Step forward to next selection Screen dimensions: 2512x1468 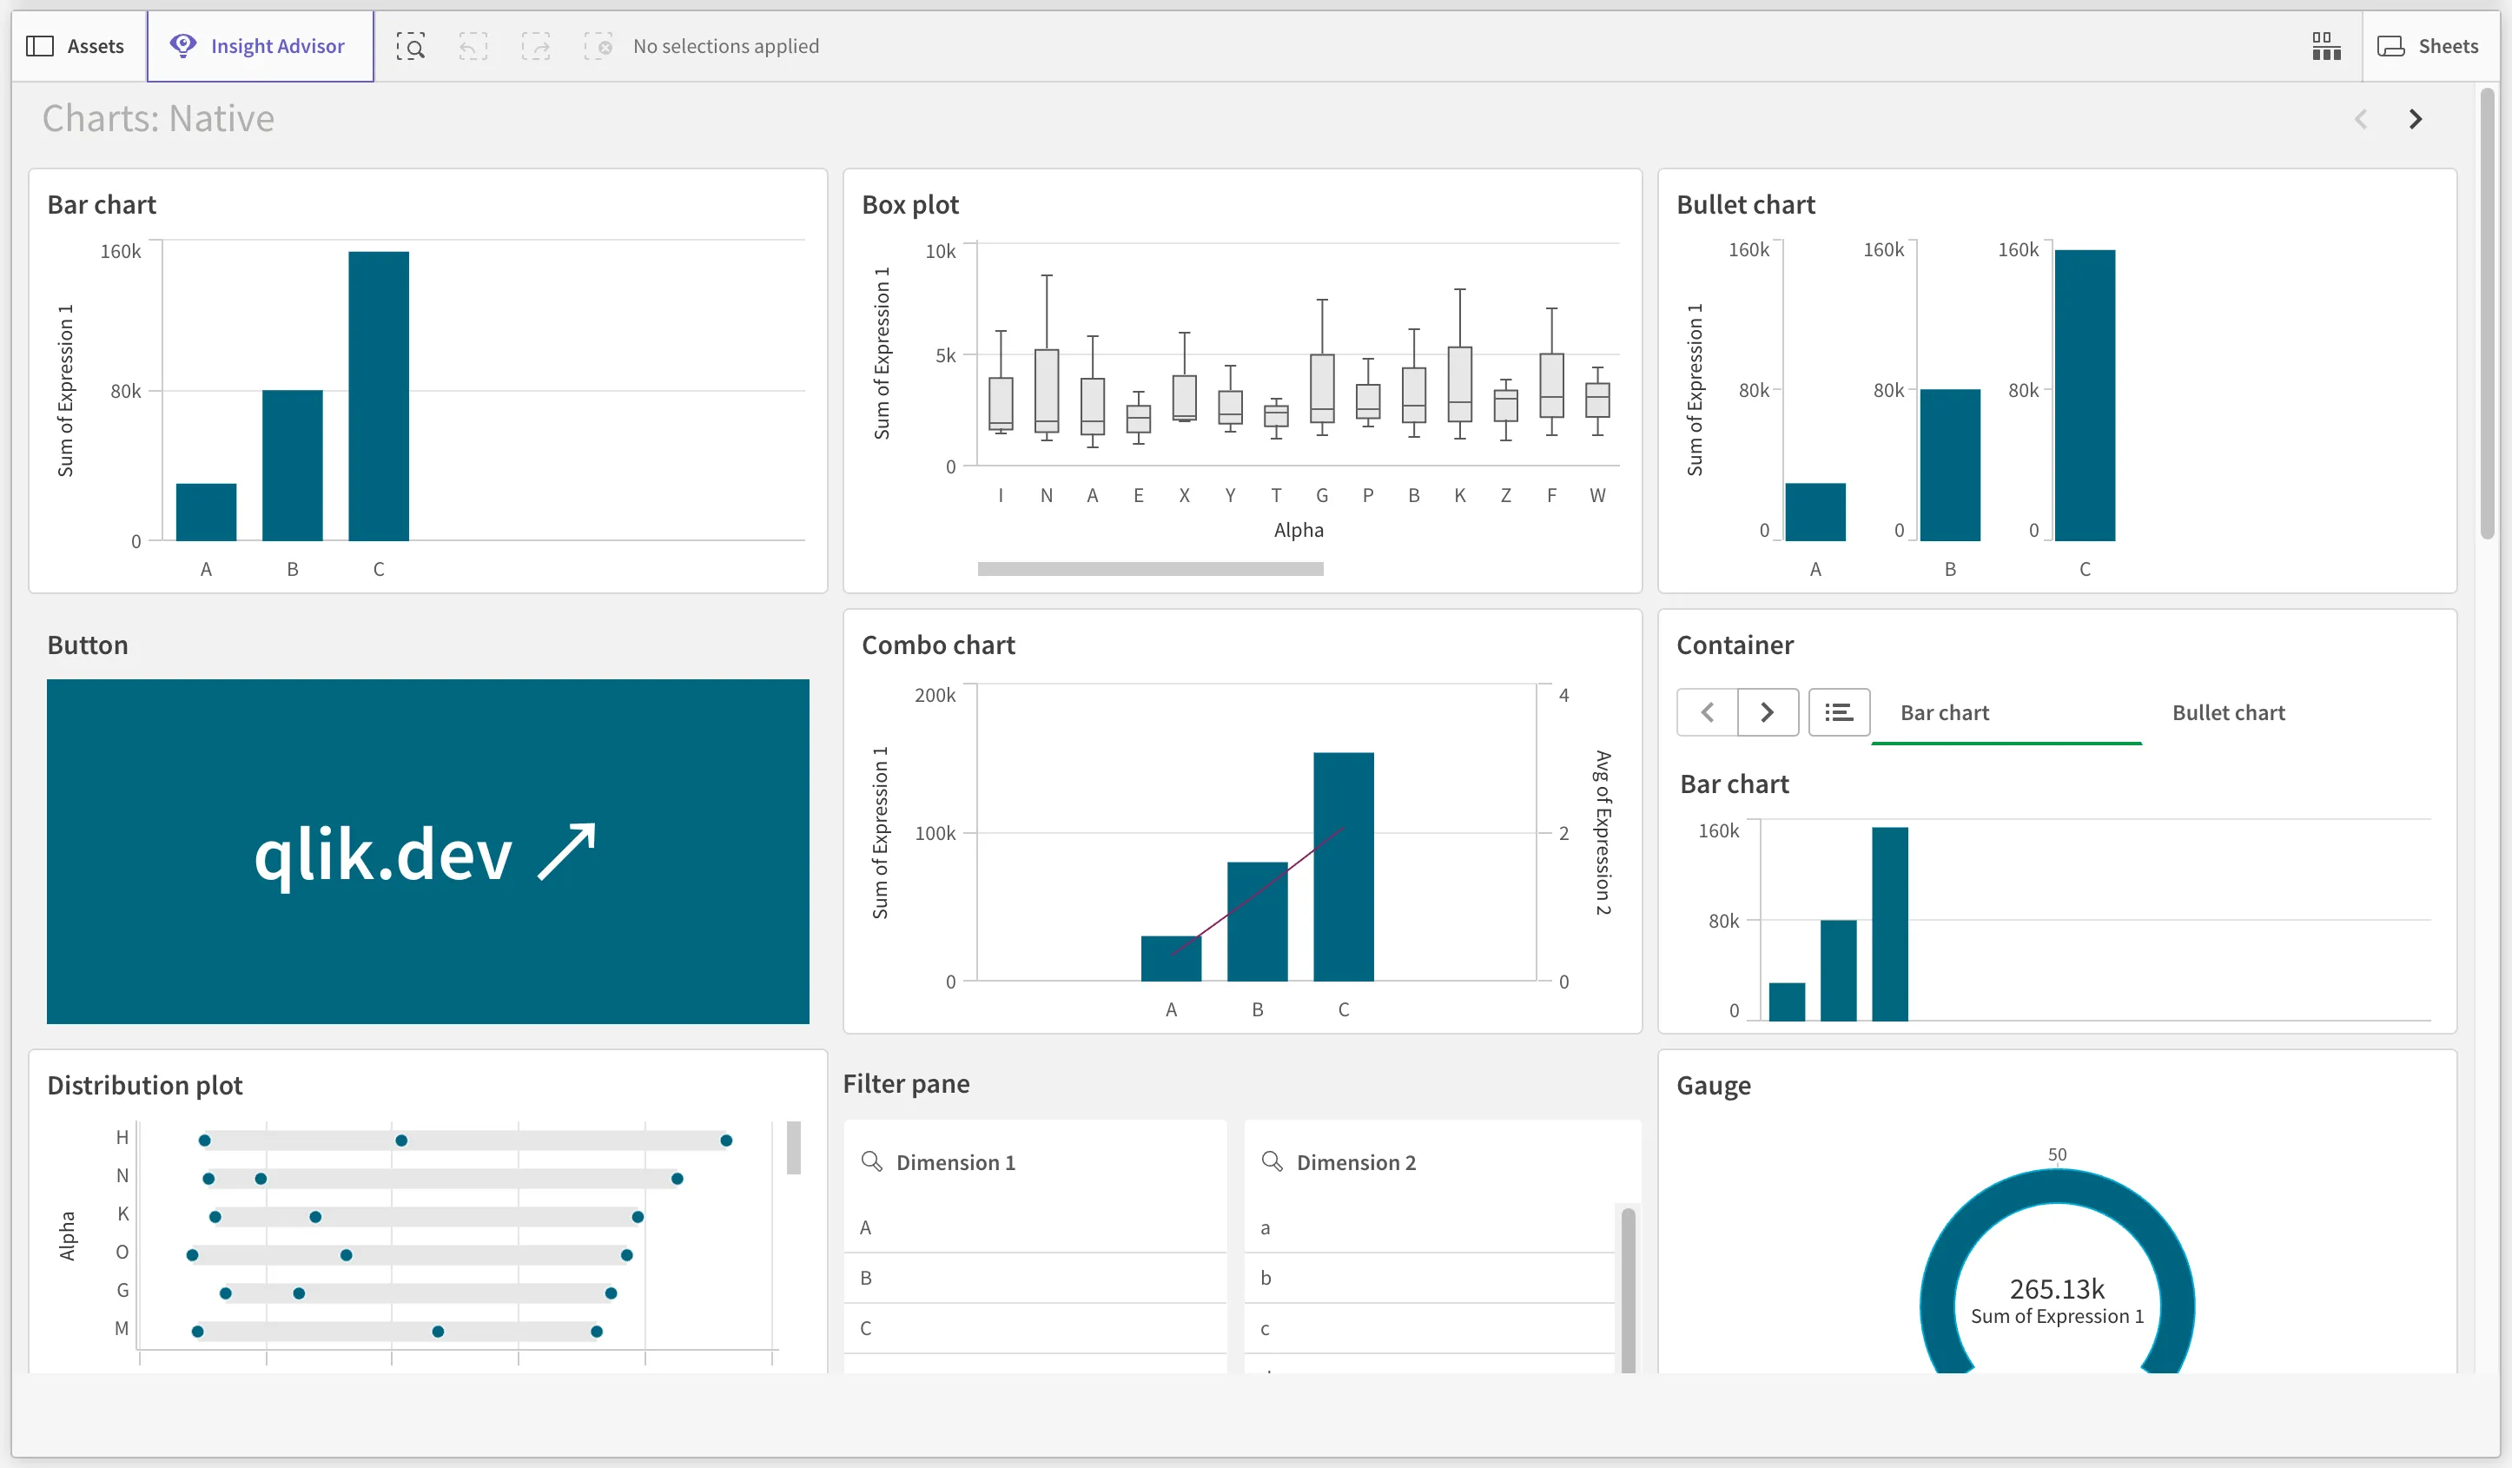point(536,46)
